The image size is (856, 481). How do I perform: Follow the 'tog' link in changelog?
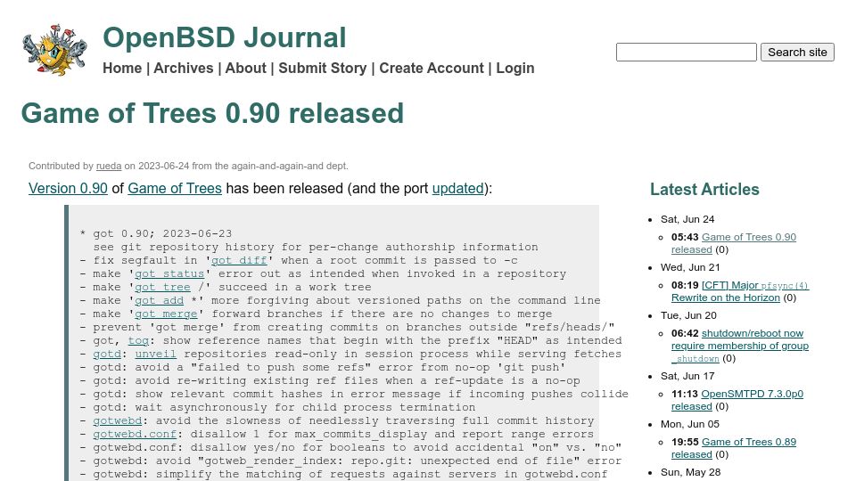tap(138, 340)
